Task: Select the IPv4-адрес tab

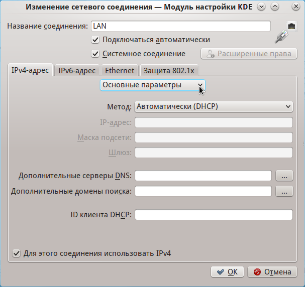Action: 30,71
